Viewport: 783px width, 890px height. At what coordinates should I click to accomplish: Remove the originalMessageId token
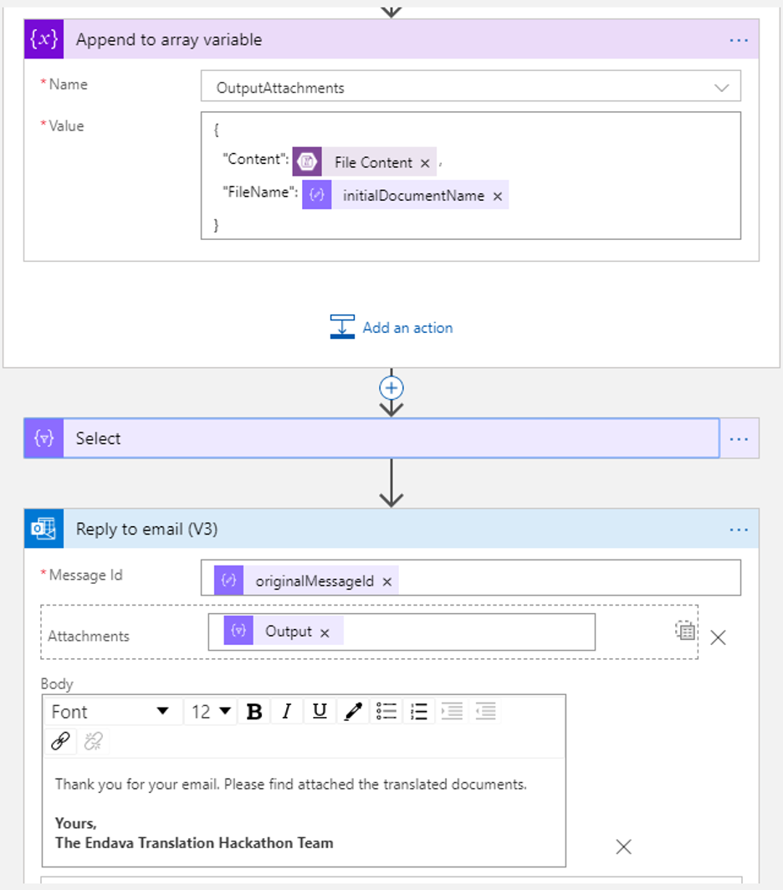(x=387, y=582)
